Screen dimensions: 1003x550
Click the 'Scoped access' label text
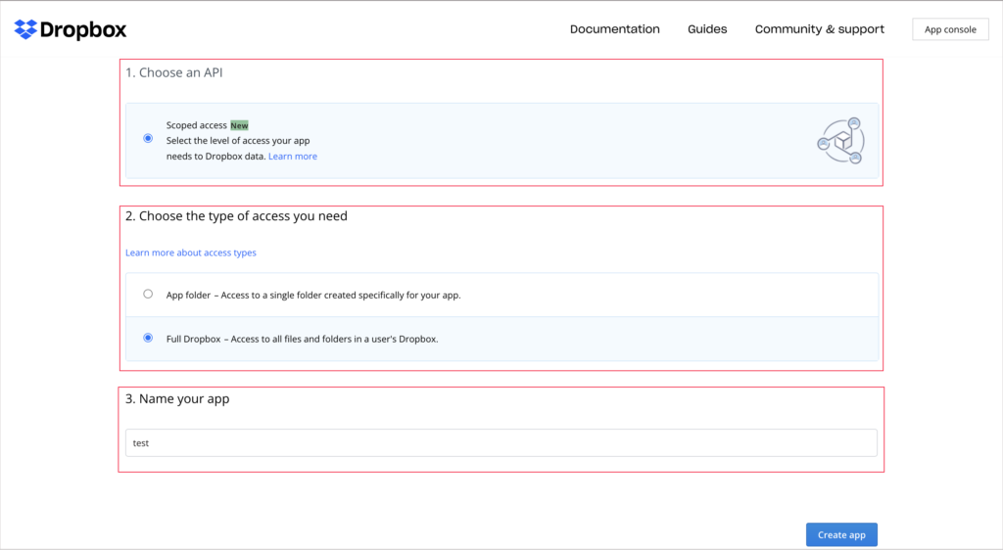point(196,125)
